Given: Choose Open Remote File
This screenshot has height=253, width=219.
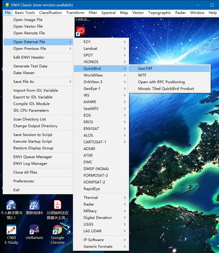Looking at the screenshot, I should tap(38, 33).
